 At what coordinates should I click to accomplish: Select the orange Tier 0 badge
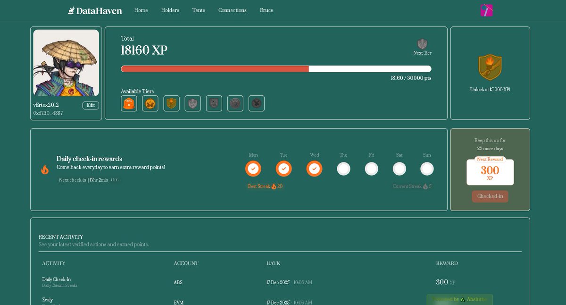pyautogui.click(x=129, y=103)
